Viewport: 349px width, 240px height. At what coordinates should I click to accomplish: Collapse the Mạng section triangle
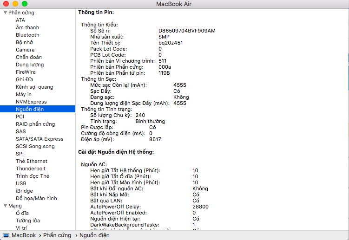[5, 206]
